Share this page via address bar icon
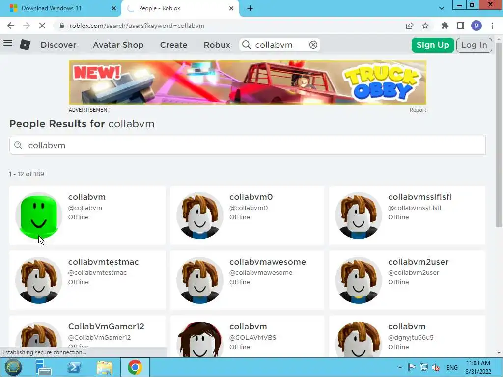This screenshot has height=377, width=503. click(410, 26)
